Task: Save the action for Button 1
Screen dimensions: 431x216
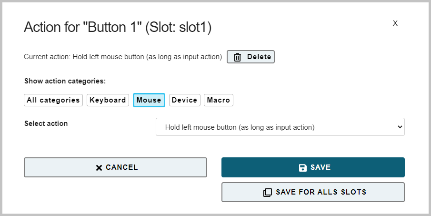Action: coord(313,167)
